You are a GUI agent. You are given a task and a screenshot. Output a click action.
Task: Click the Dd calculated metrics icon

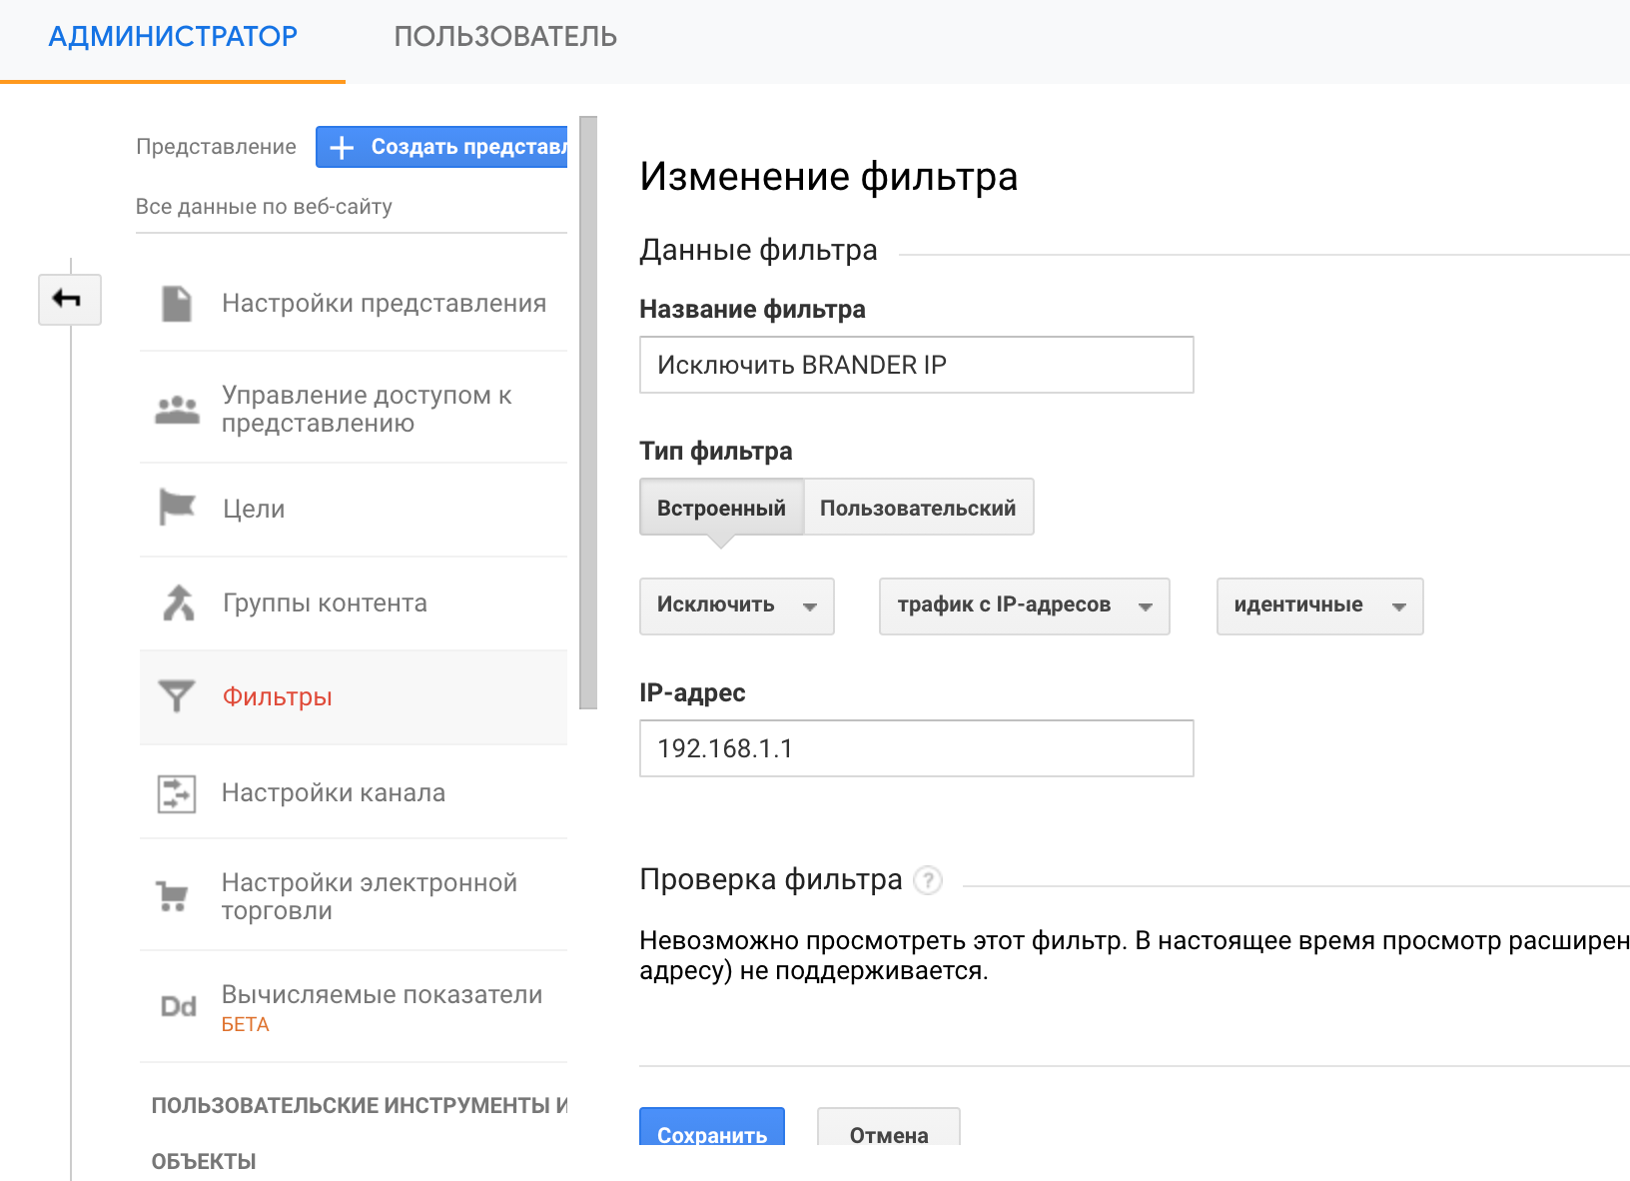pos(178,1006)
